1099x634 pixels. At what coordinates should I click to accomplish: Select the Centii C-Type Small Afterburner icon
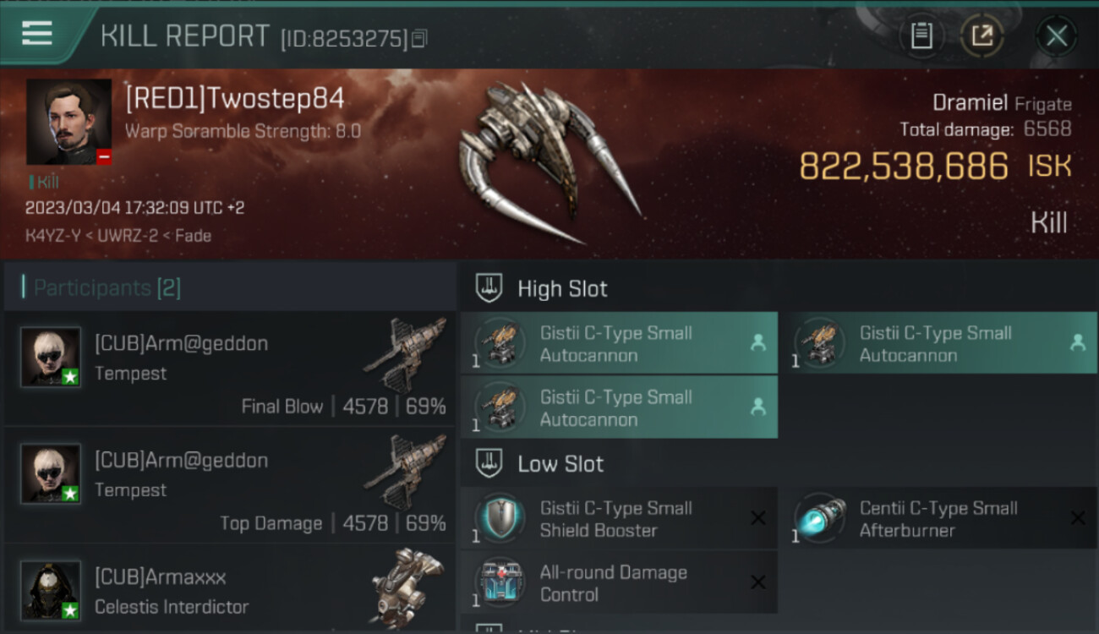coord(819,518)
